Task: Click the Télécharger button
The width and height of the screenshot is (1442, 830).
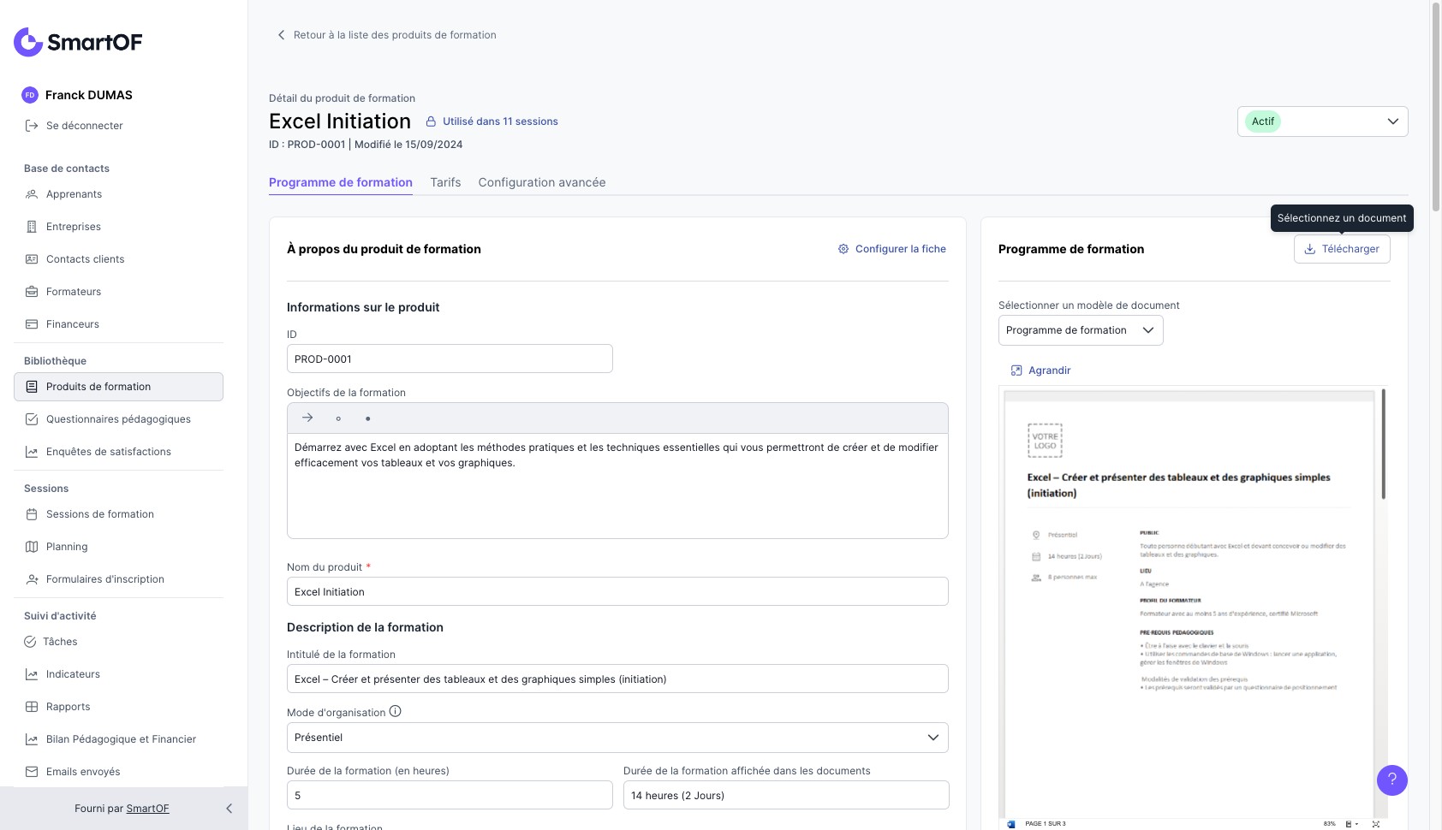Action: [x=1341, y=249]
